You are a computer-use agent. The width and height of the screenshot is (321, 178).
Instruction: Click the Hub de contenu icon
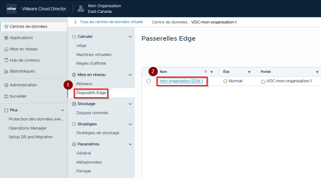click(x=6, y=60)
